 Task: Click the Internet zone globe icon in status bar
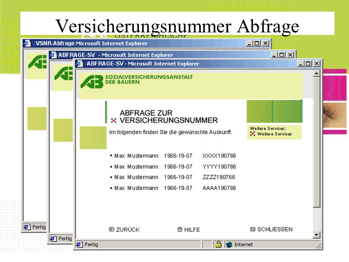click(229, 245)
